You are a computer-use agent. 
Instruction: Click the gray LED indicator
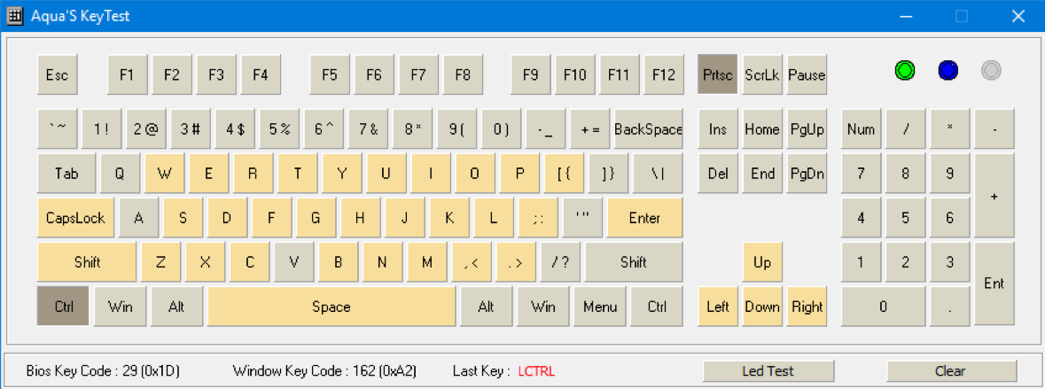[x=992, y=70]
